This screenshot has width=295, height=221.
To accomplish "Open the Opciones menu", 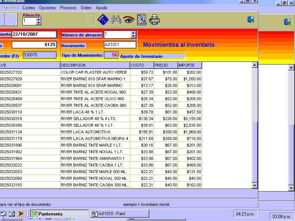I will click(48, 8).
